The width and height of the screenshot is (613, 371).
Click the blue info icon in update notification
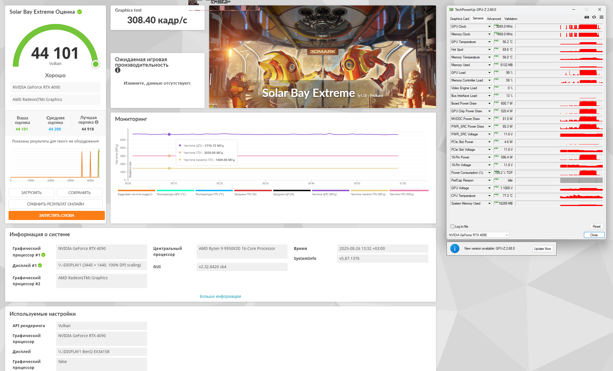(455, 248)
